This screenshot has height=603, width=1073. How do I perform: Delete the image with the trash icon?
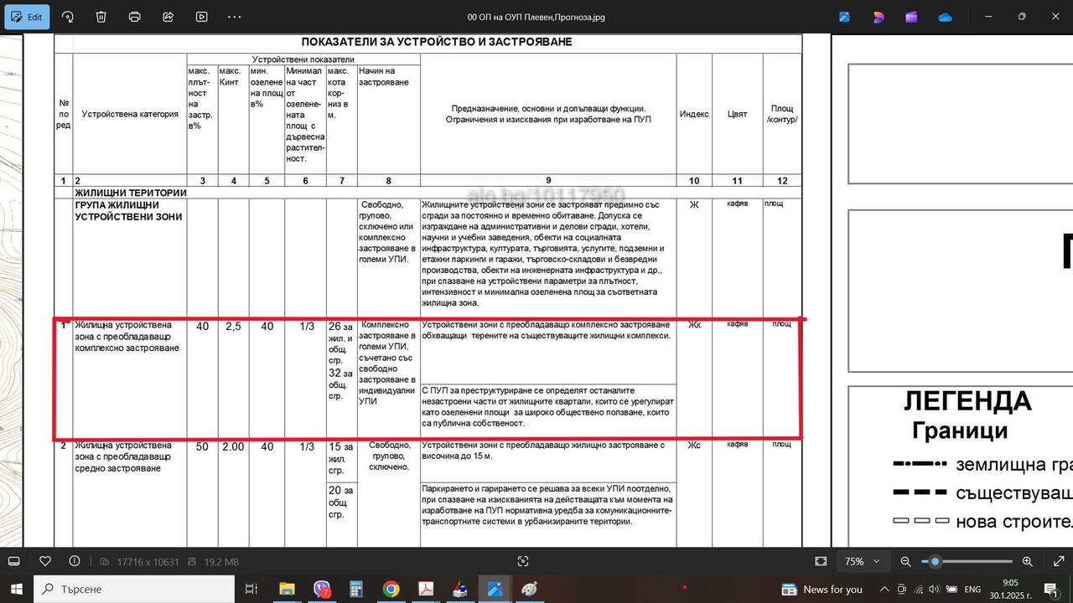101,17
